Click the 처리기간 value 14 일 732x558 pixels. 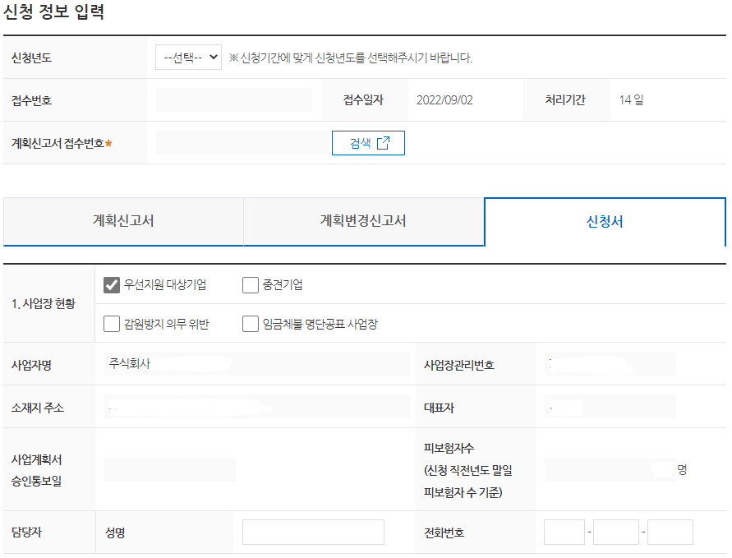pos(631,100)
